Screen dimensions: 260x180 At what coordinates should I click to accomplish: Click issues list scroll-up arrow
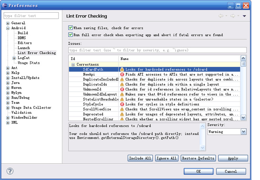(243, 58)
